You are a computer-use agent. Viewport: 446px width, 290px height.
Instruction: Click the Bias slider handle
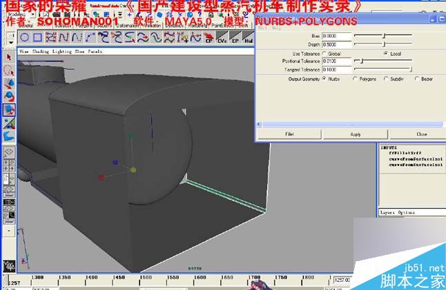click(384, 35)
